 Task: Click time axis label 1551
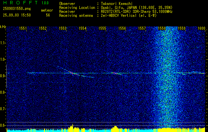(23, 28)
